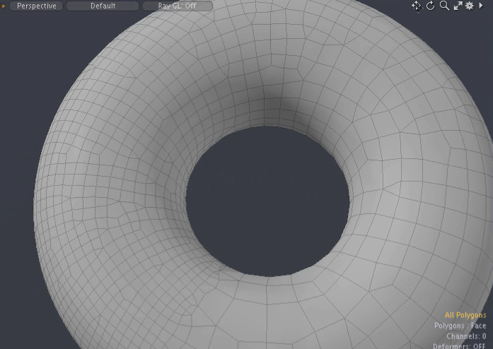493x349 pixels.
Task: Open viewport settings via the gear icon
Action: pyautogui.click(x=469, y=6)
